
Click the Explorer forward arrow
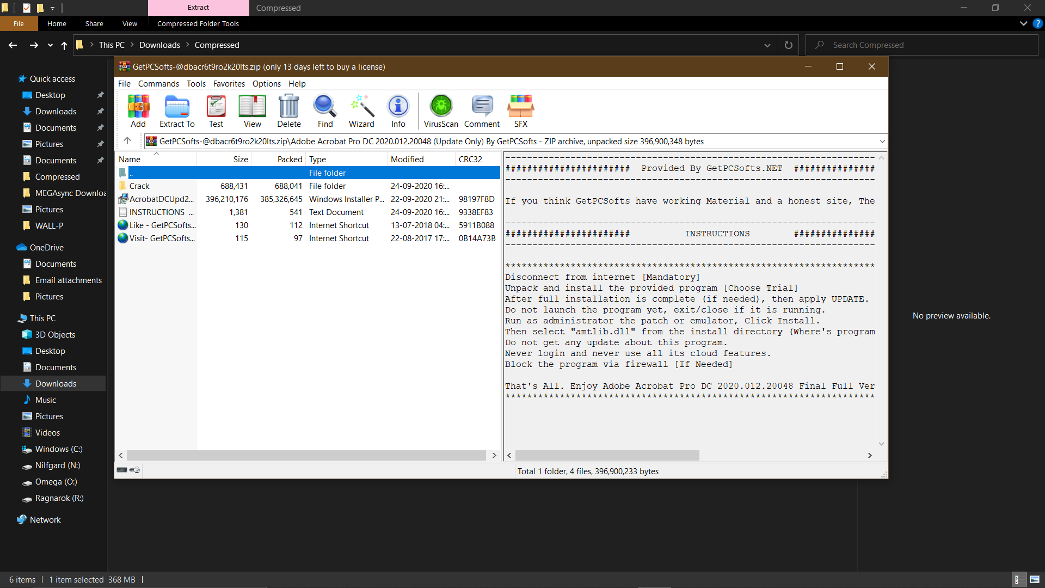click(34, 45)
